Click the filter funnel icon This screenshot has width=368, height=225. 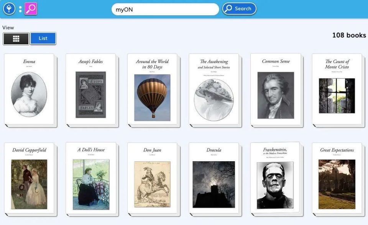click(9, 9)
